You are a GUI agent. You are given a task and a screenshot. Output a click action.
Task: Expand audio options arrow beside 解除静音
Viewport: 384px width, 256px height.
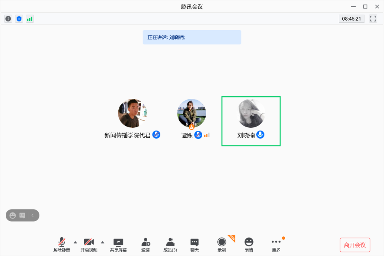tap(75, 242)
